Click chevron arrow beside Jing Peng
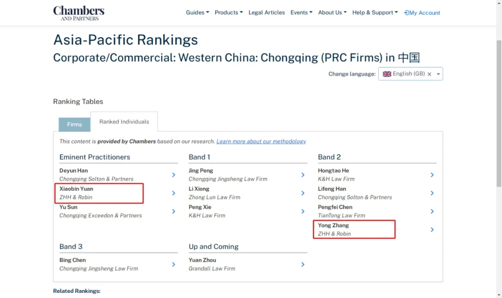The height and width of the screenshot is (298, 502). point(303,175)
